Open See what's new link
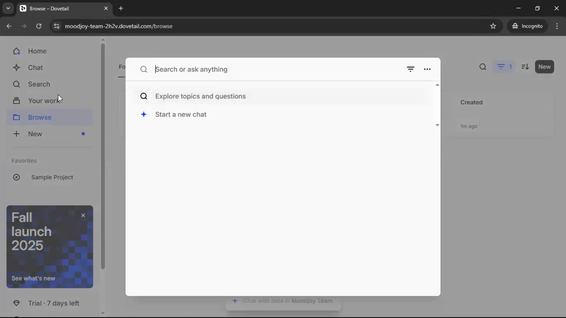The width and height of the screenshot is (566, 318). 33,278
